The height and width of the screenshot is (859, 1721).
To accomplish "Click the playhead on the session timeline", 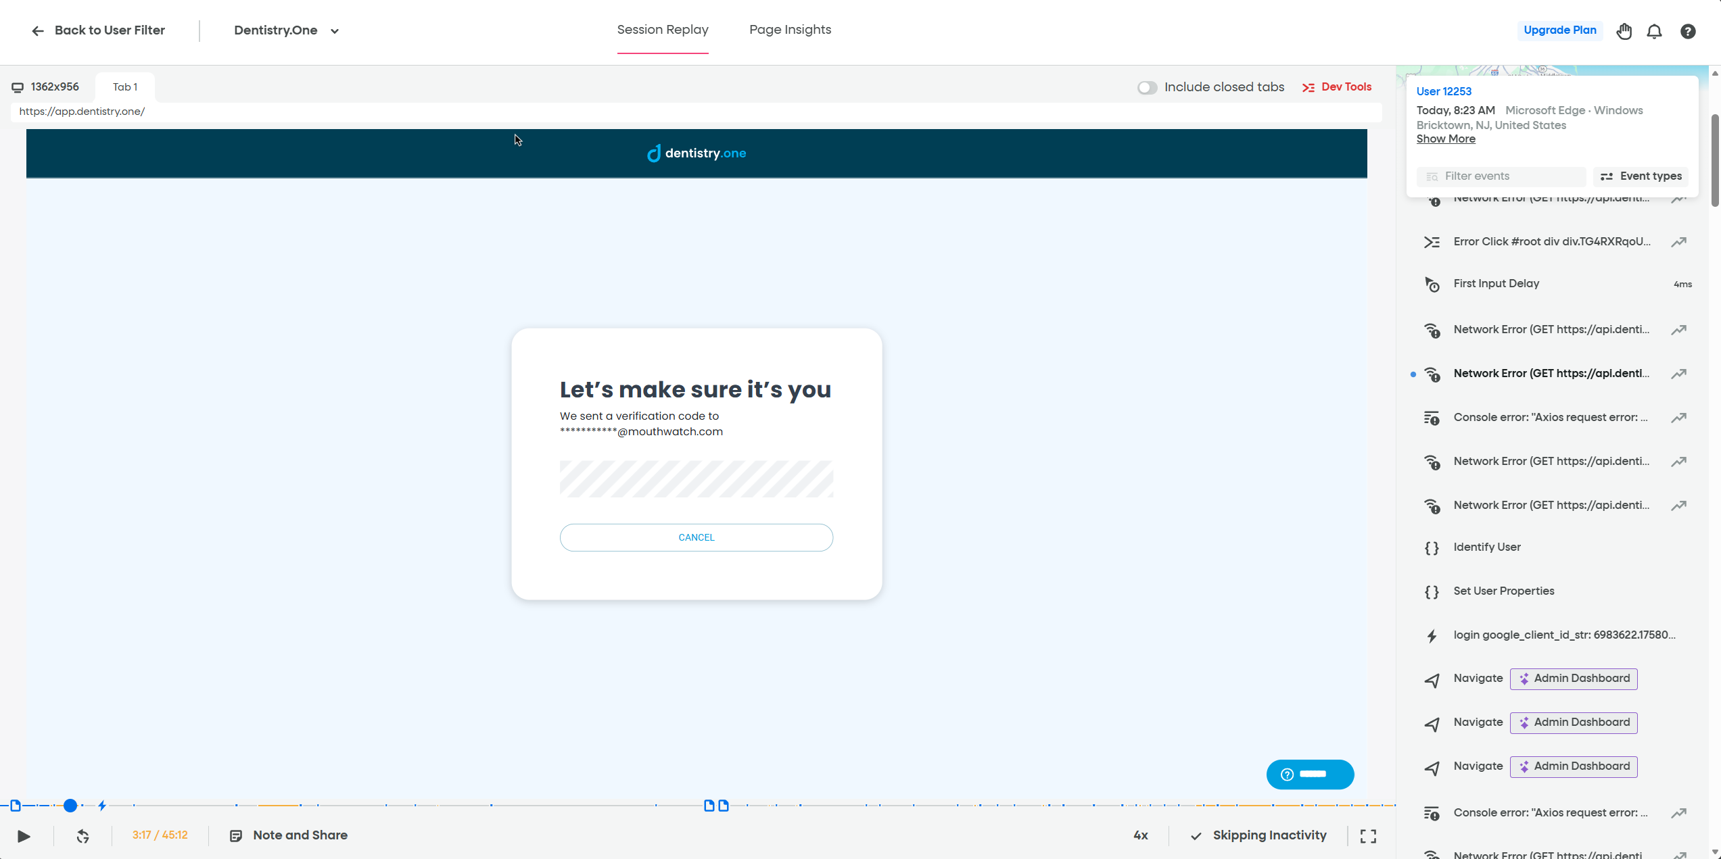I will [70, 806].
